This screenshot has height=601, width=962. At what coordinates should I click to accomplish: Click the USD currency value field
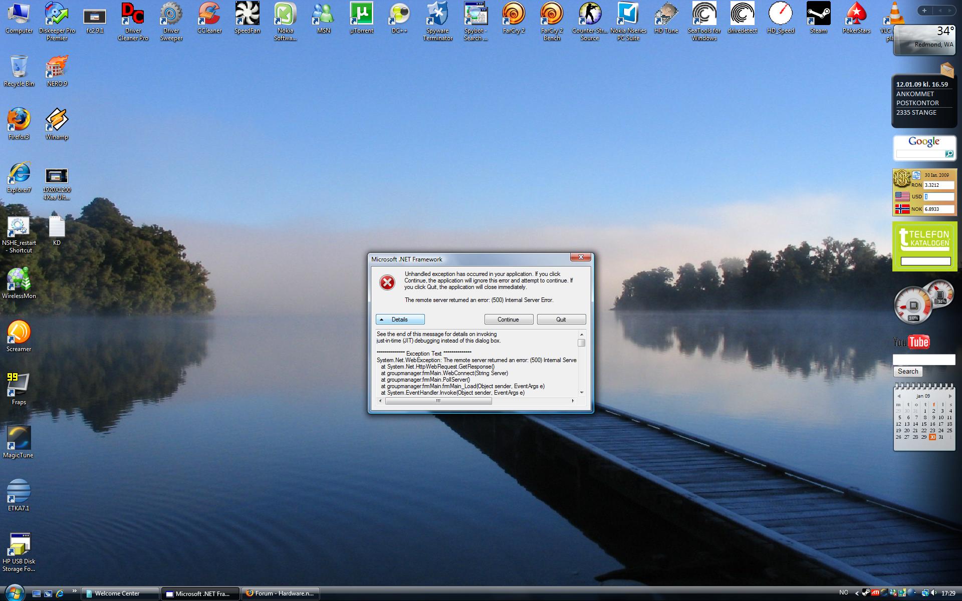click(938, 197)
